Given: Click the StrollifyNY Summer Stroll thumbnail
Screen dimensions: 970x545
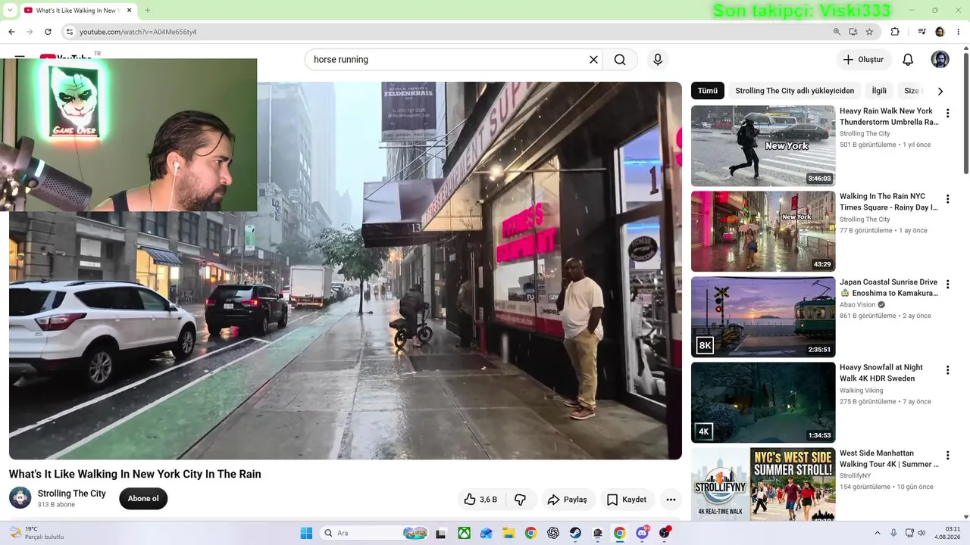Looking at the screenshot, I should pos(763,484).
